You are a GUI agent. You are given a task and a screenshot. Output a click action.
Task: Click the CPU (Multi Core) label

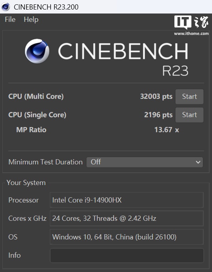(36, 96)
